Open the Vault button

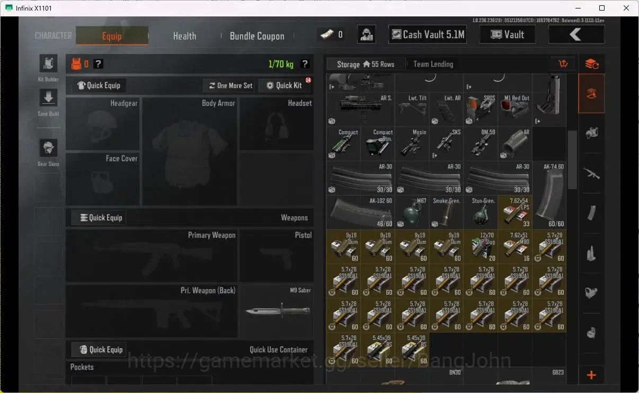(x=507, y=34)
